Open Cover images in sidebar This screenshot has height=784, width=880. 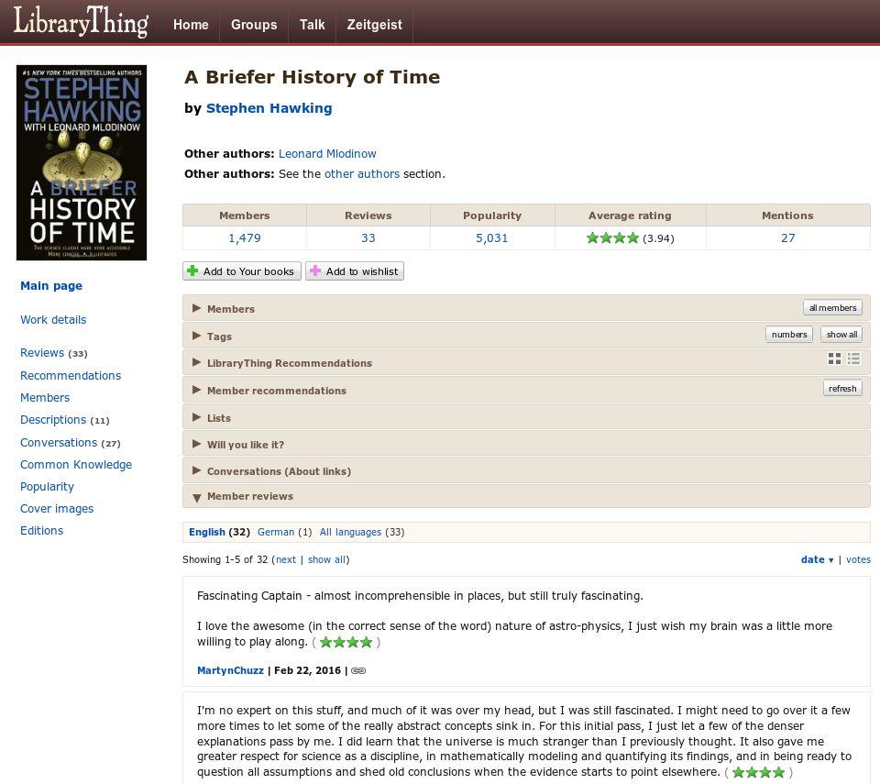pos(57,508)
